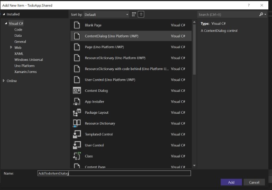272x190 pixels.
Task: Select the Visual C# category
Action: pos(16,24)
